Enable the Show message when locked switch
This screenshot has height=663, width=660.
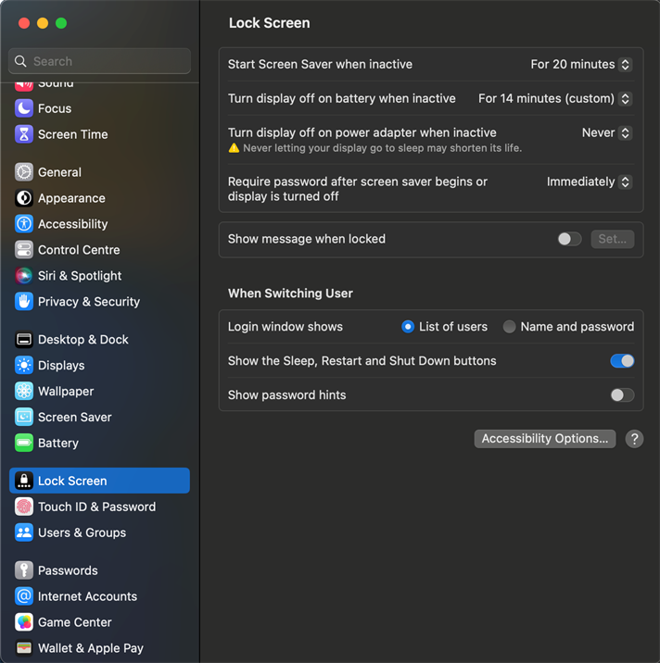click(x=569, y=239)
